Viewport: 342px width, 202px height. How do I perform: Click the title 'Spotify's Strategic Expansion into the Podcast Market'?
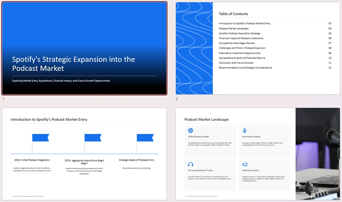pyautogui.click(x=74, y=64)
